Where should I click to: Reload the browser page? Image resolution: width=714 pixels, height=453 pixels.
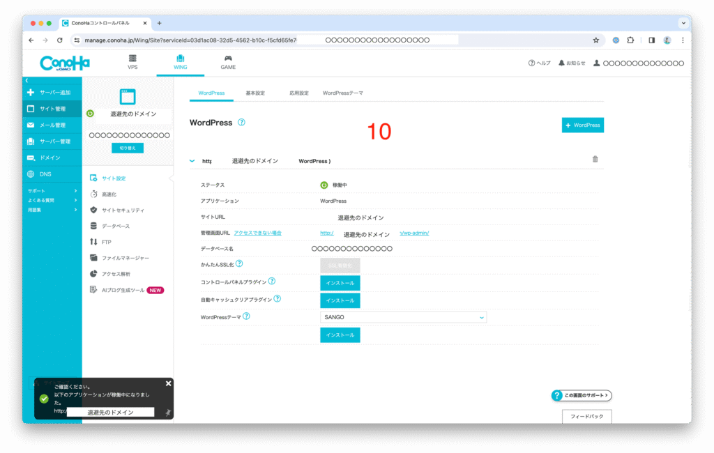[x=60, y=40]
